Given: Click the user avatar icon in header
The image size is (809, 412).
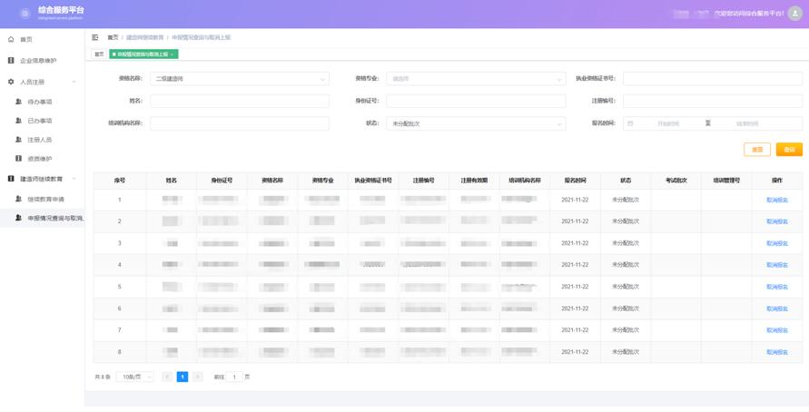Looking at the screenshot, I should (795, 14).
